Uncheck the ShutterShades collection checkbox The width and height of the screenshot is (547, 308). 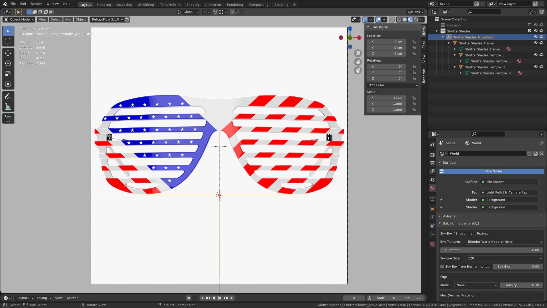pos(530,31)
